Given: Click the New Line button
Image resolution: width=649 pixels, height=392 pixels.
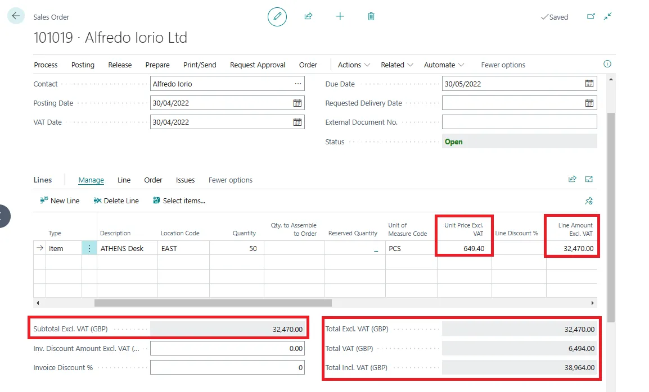Looking at the screenshot, I should click(60, 200).
